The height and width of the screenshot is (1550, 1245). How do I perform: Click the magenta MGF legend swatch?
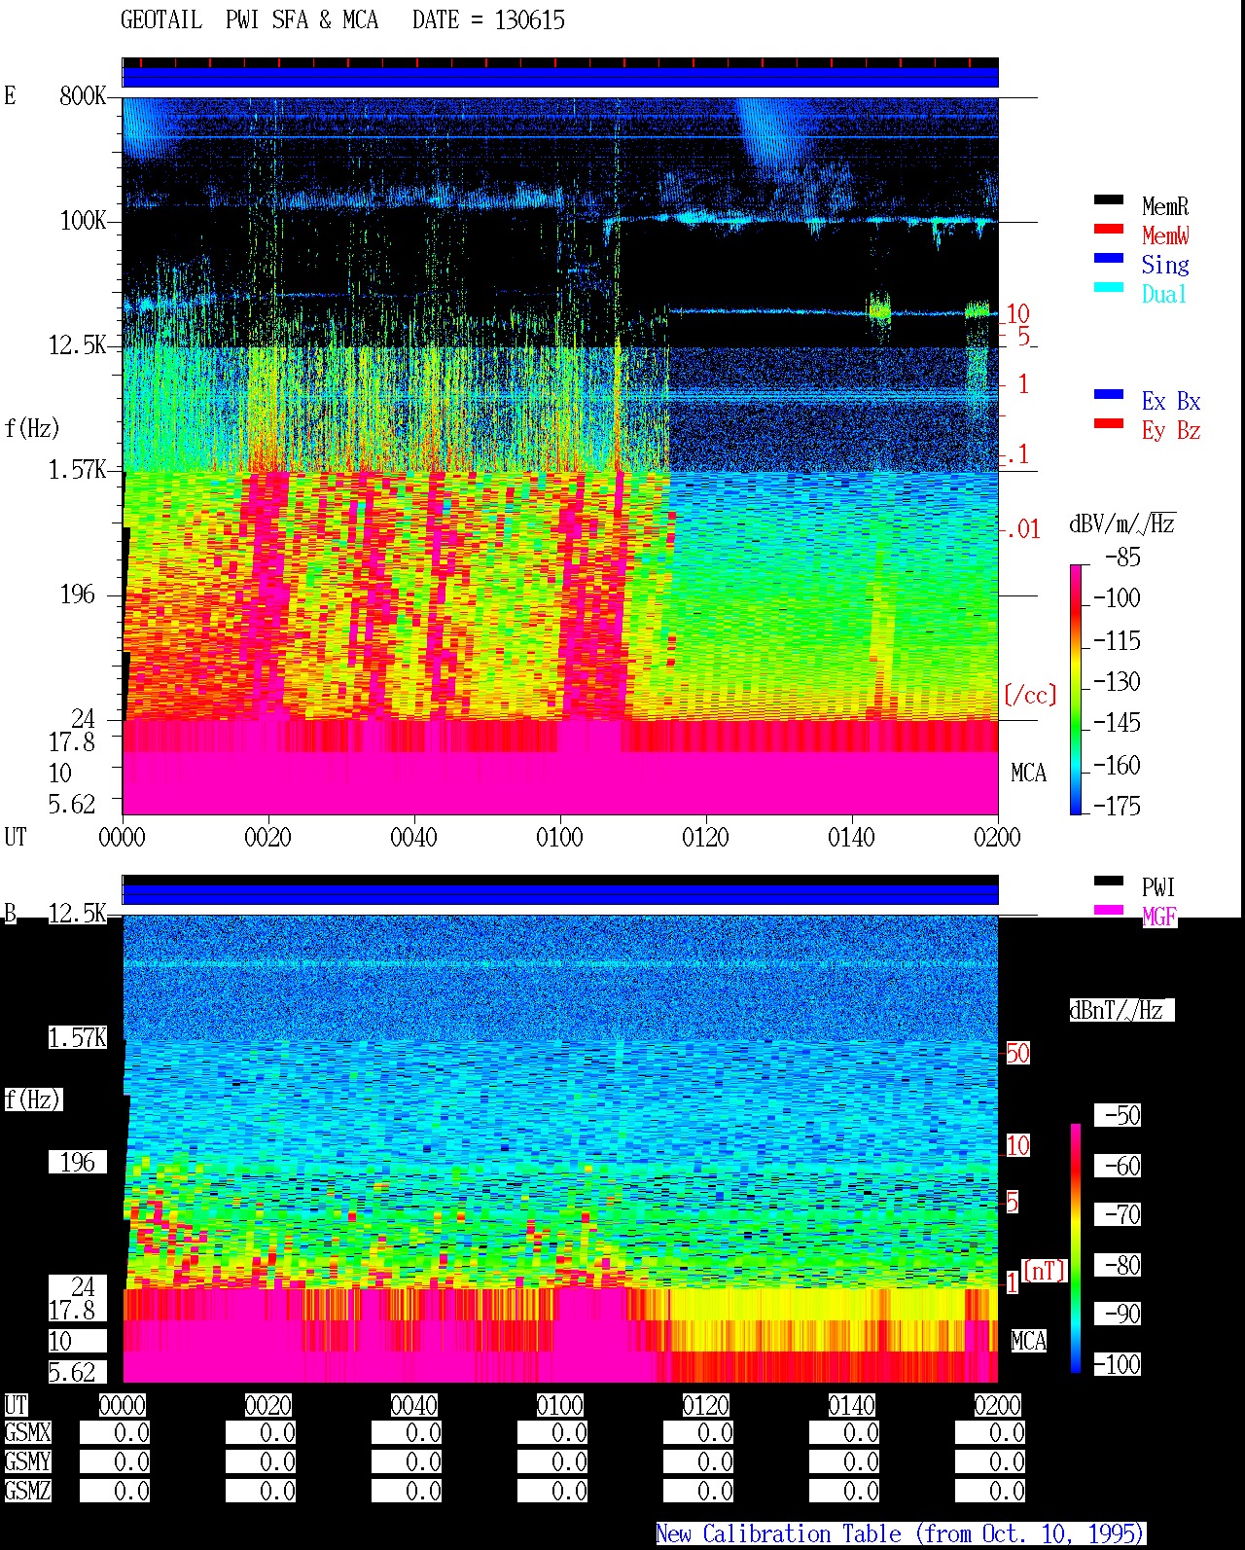pos(1109,911)
